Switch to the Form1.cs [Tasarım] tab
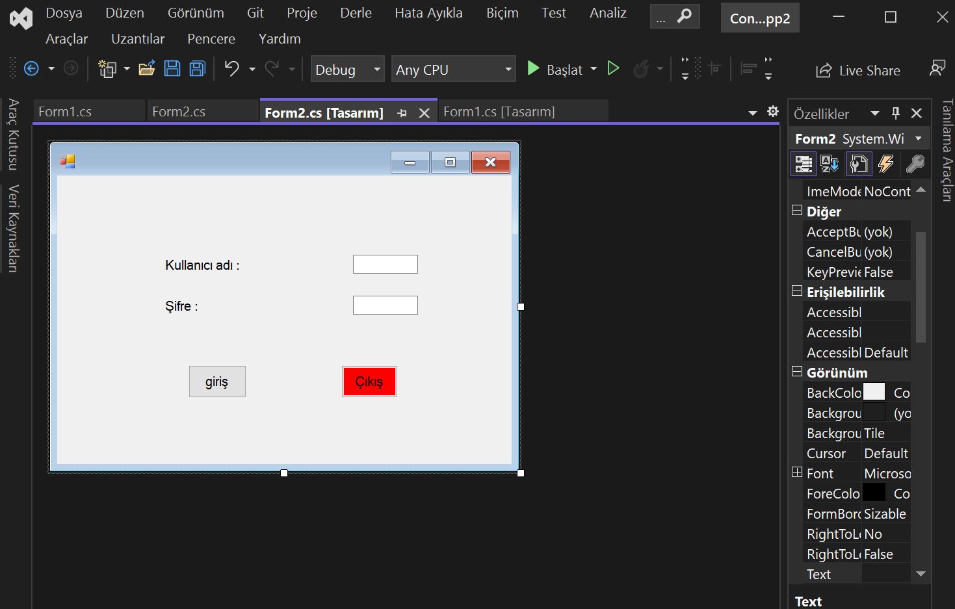Screen dimensions: 955x609 tap(523, 112)
